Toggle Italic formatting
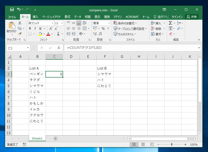The image size is (208, 152). click(35, 28)
